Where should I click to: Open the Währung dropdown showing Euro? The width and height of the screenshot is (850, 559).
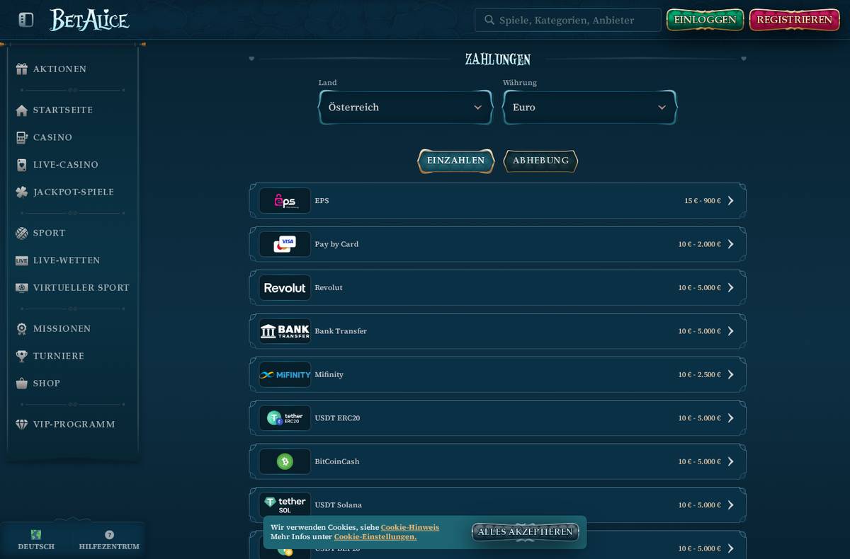[589, 108]
